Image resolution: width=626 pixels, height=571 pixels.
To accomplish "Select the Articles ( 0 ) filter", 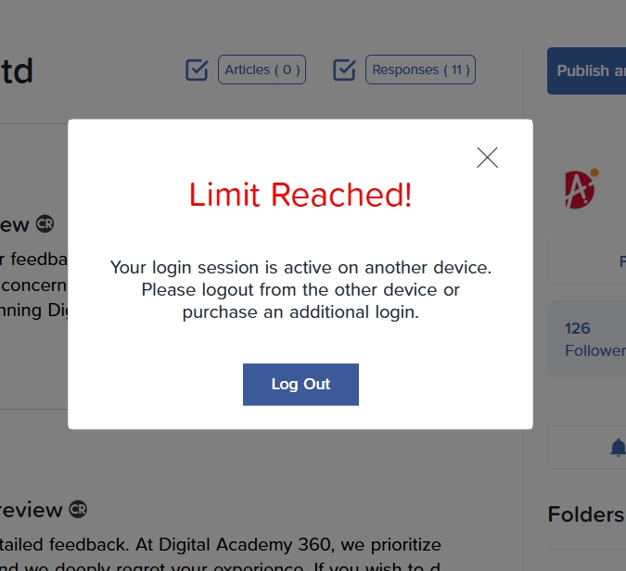I will [262, 70].
